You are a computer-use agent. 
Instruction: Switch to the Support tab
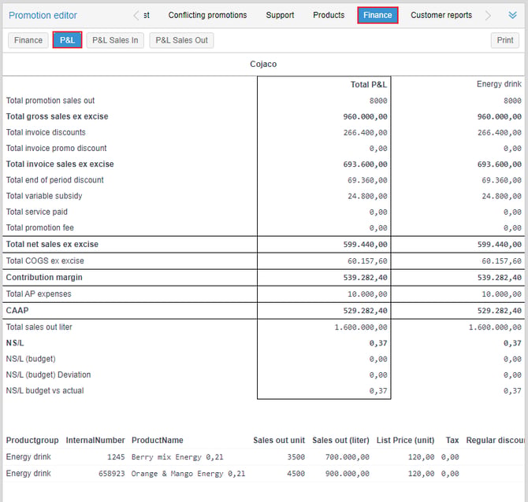coord(280,15)
